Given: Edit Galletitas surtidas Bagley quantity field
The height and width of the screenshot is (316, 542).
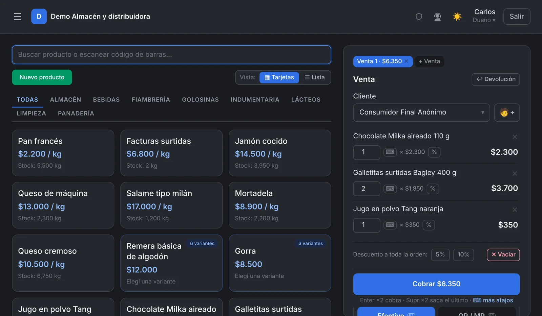Looking at the screenshot, I should coord(367,189).
